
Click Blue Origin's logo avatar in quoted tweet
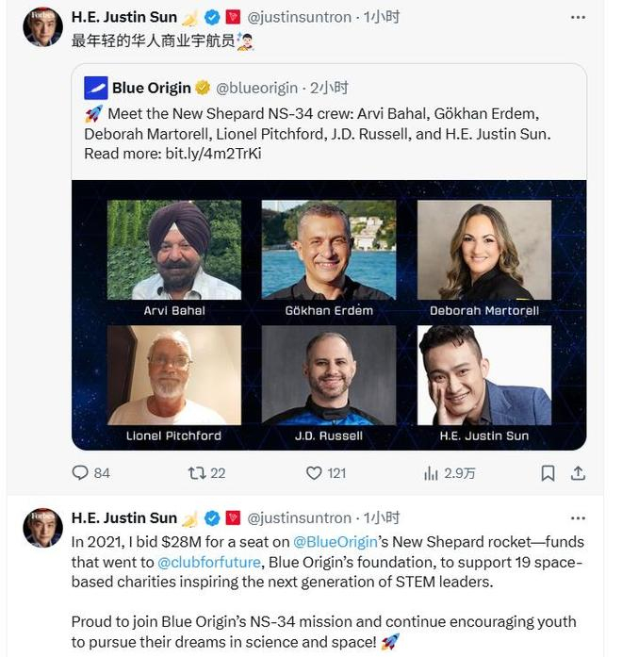click(95, 88)
